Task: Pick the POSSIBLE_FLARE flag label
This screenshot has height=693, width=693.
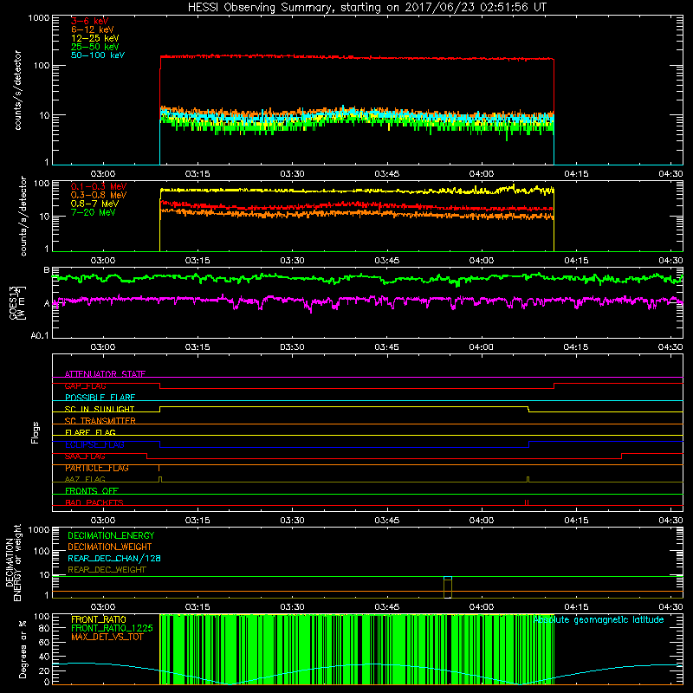Action: 100,398
